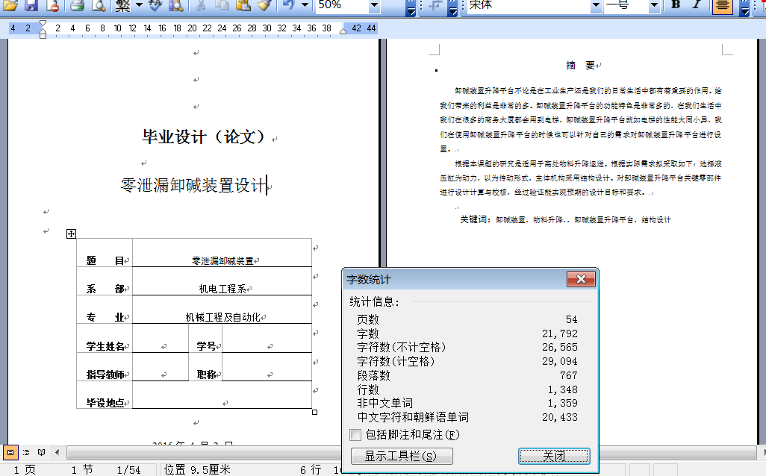Click the horizontal scrollbar left arrow
The image size is (766, 476).
[57, 453]
